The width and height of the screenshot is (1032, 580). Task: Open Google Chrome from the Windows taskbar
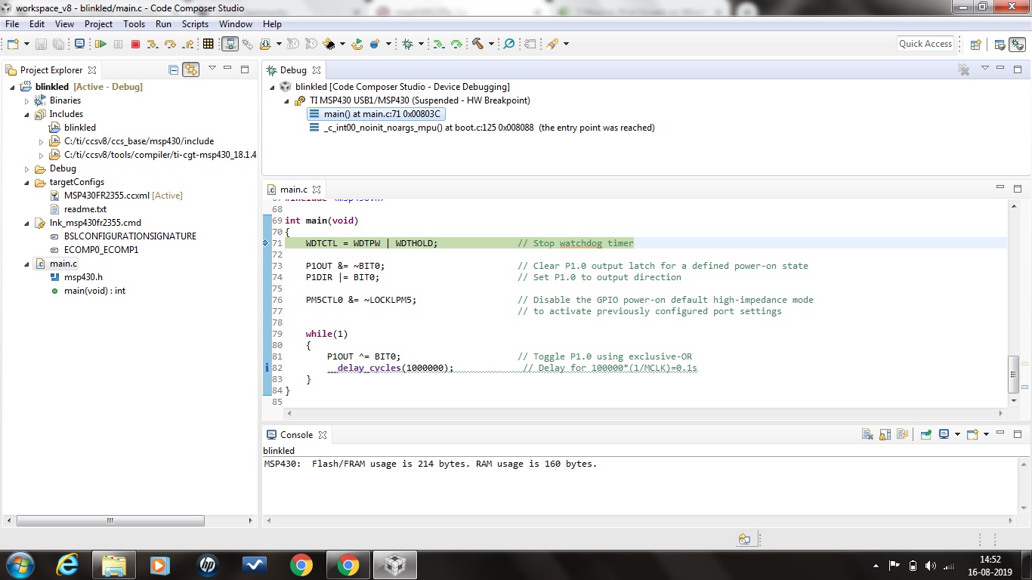click(x=301, y=565)
